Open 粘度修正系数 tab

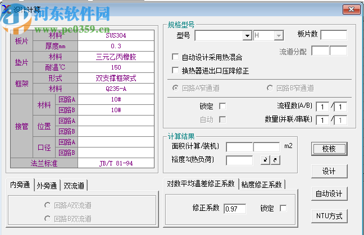(262, 185)
